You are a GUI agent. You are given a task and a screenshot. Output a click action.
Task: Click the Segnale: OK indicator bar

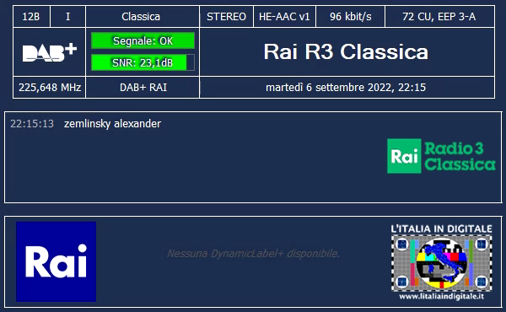click(143, 41)
